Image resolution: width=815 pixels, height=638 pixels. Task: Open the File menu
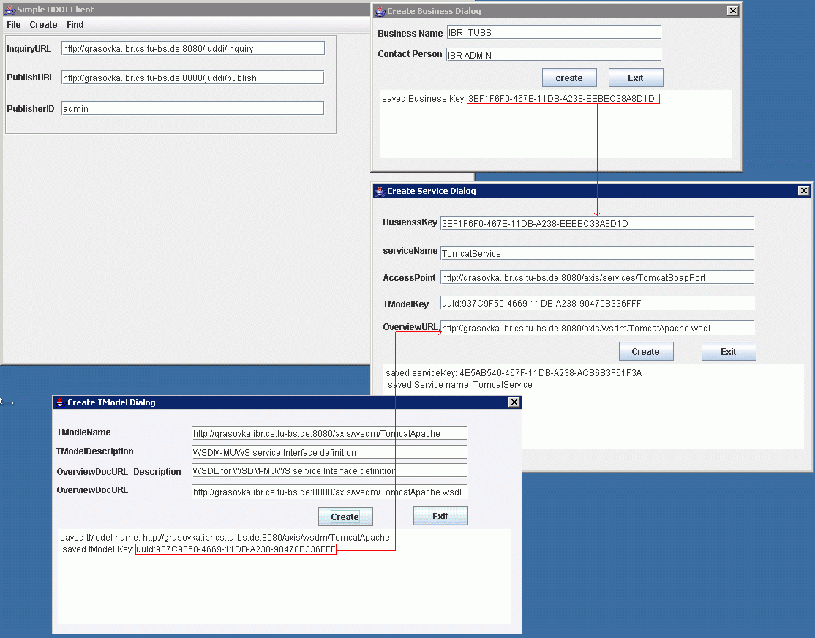tap(13, 25)
